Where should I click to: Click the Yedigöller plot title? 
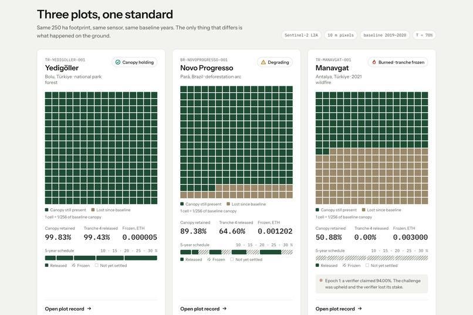(62, 68)
